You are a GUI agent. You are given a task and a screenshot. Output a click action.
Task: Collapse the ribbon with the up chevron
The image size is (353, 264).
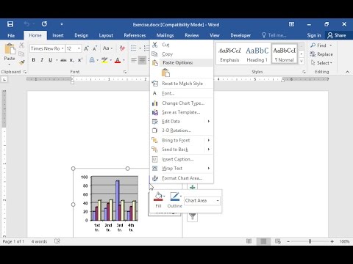click(x=347, y=72)
